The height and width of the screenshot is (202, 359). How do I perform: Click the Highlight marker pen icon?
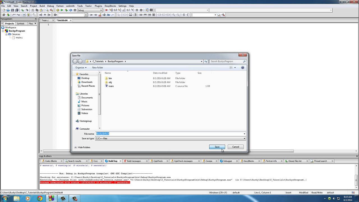(100, 15)
